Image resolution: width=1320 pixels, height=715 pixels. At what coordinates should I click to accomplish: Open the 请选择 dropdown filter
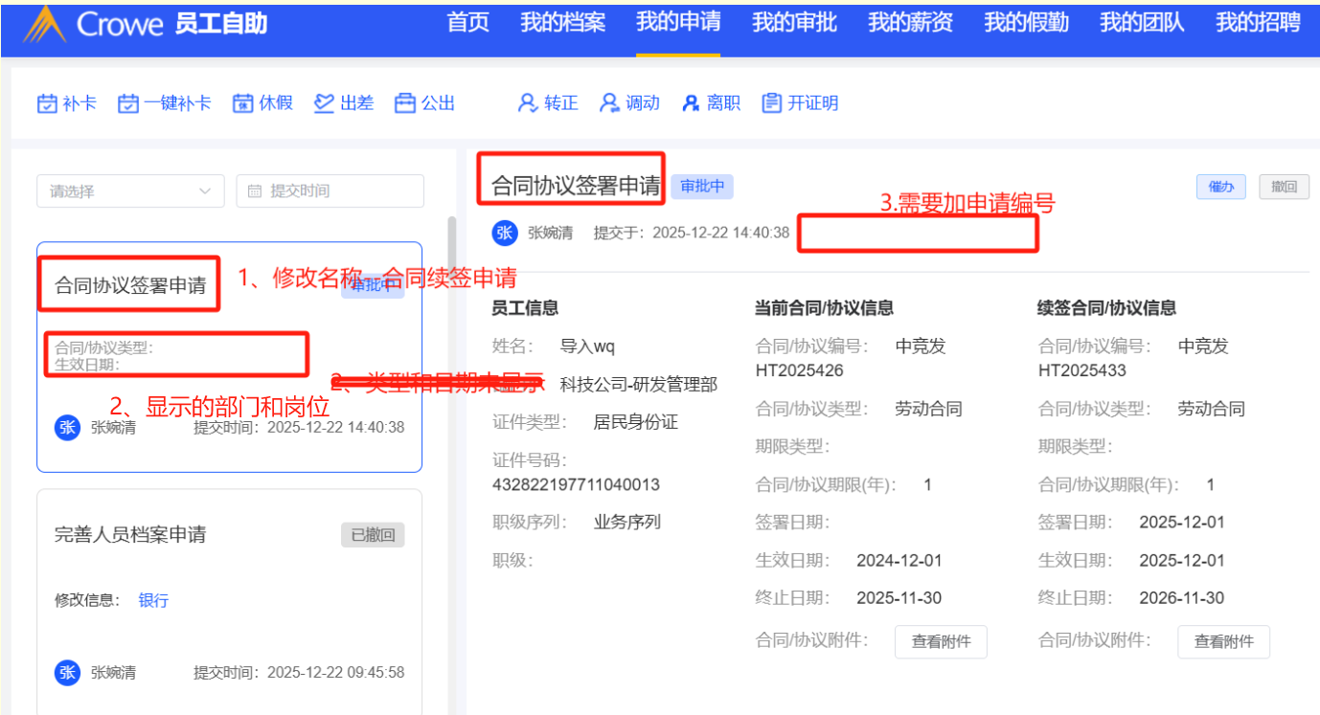coord(130,191)
